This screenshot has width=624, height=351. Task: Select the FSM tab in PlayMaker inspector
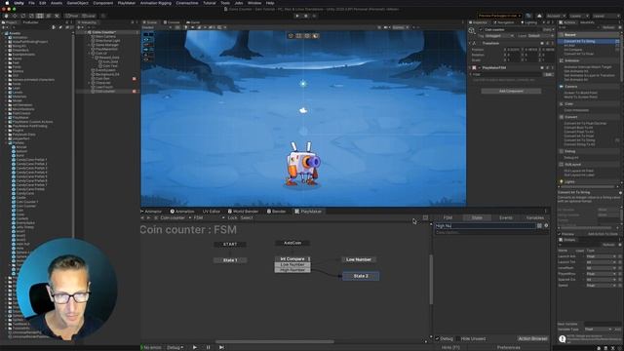click(x=448, y=217)
